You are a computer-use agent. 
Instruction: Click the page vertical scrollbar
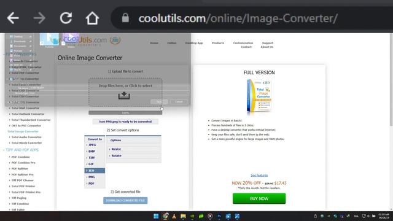coord(391,80)
